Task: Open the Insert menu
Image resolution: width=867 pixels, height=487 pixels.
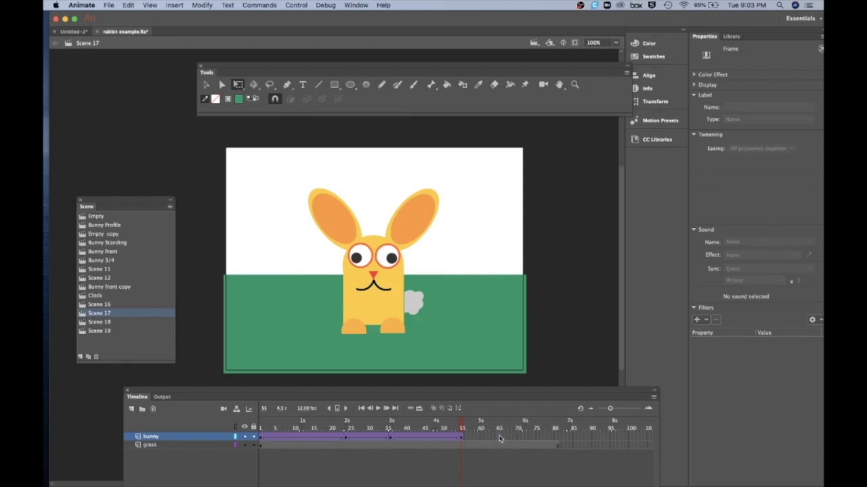Action: coord(174,5)
